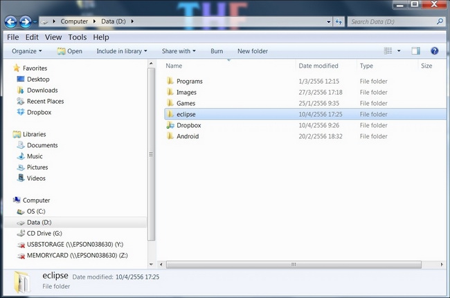Click the search magnifier icon
The image size is (450, 298).
440,21
